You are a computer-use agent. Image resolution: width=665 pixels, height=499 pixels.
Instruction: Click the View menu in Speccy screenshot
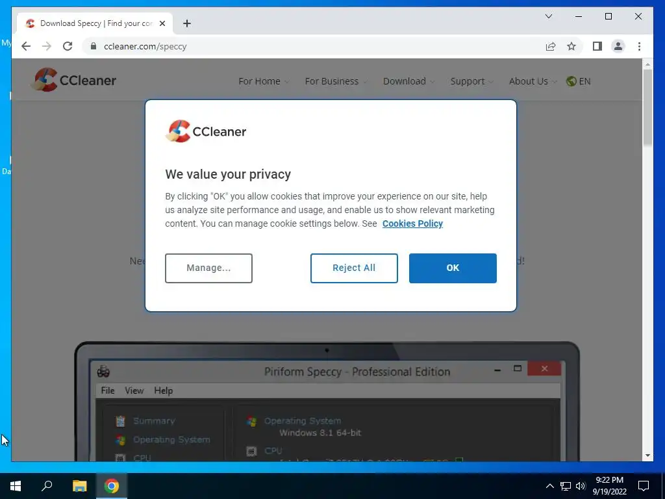134,390
